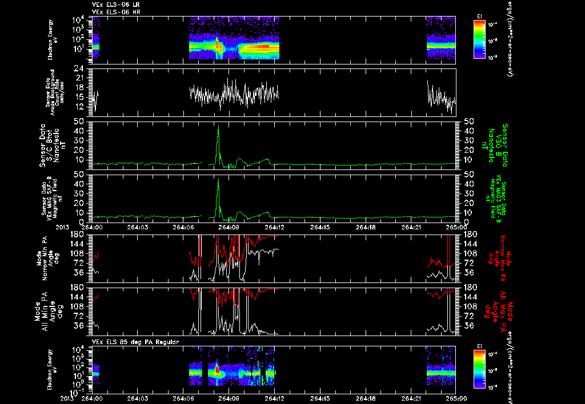This screenshot has height=404, width=585.
Task: Click the '10^-1' tick on the 85 deg PA energy axis
Action: click(x=77, y=393)
